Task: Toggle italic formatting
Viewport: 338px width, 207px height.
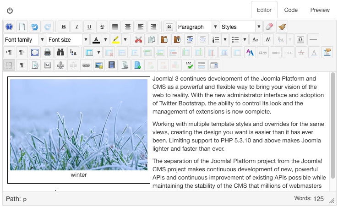Action: 76,27
